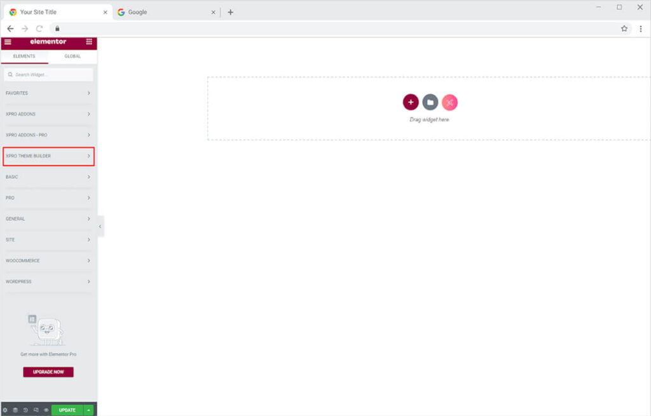The height and width of the screenshot is (416, 651).
Task: Open save options arrow beside Update
Action: pos(89,410)
